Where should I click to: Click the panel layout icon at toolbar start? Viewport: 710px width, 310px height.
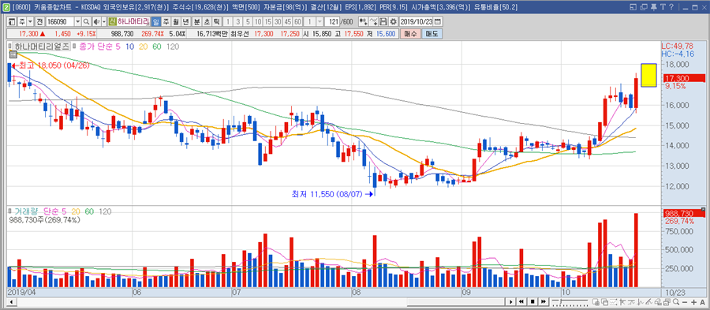tap(11, 22)
